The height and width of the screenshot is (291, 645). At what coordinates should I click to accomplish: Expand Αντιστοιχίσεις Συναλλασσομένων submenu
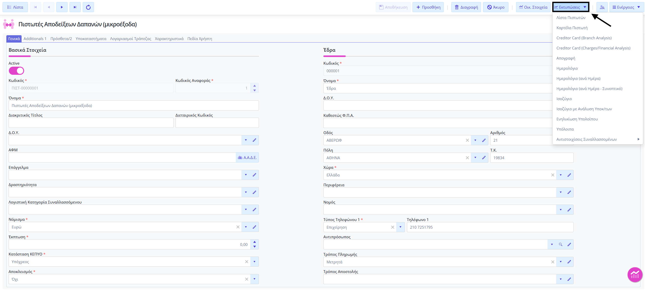598,139
